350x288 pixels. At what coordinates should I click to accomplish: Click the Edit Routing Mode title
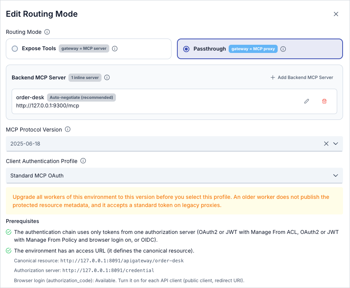click(x=42, y=14)
